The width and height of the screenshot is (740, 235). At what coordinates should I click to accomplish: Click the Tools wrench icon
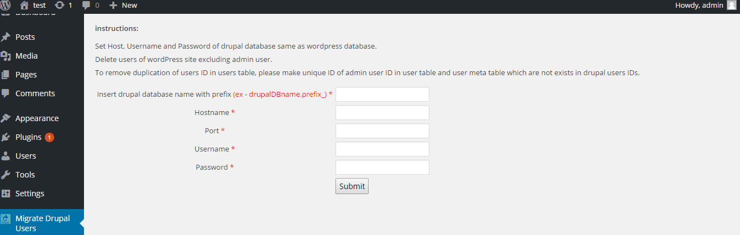click(x=6, y=175)
